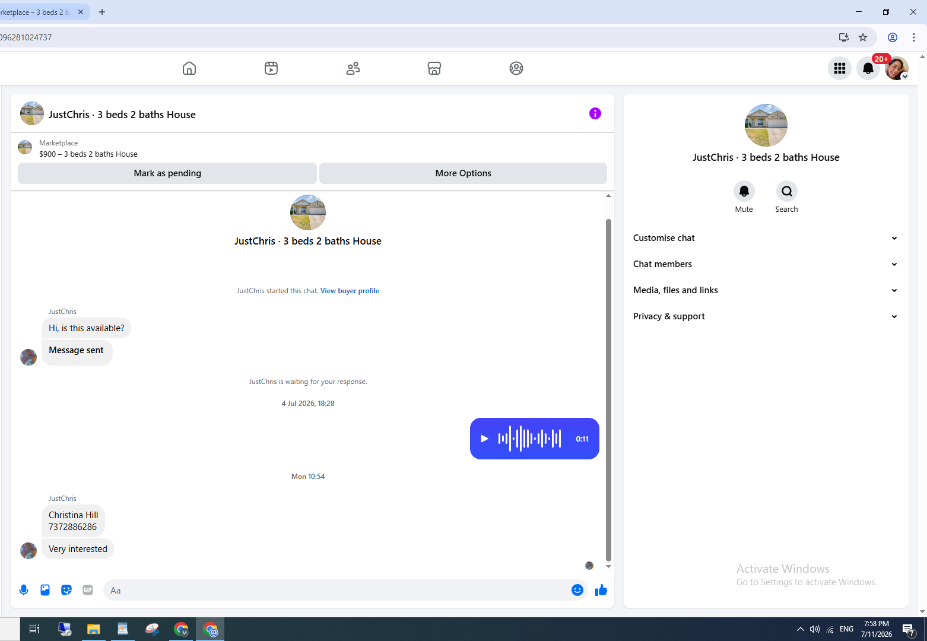Open account profile picture menu
This screenshot has height=641, width=927.
click(897, 68)
